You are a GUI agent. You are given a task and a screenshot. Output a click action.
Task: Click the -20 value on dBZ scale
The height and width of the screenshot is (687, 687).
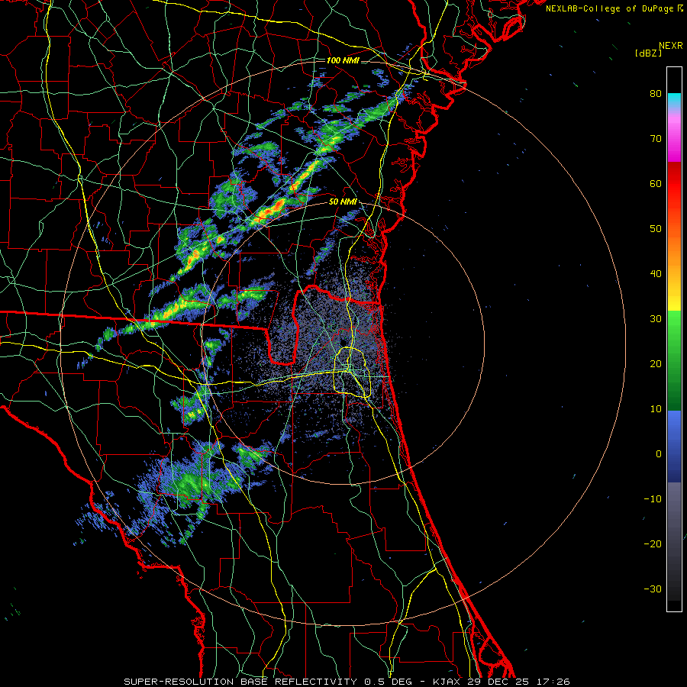pyautogui.click(x=653, y=543)
